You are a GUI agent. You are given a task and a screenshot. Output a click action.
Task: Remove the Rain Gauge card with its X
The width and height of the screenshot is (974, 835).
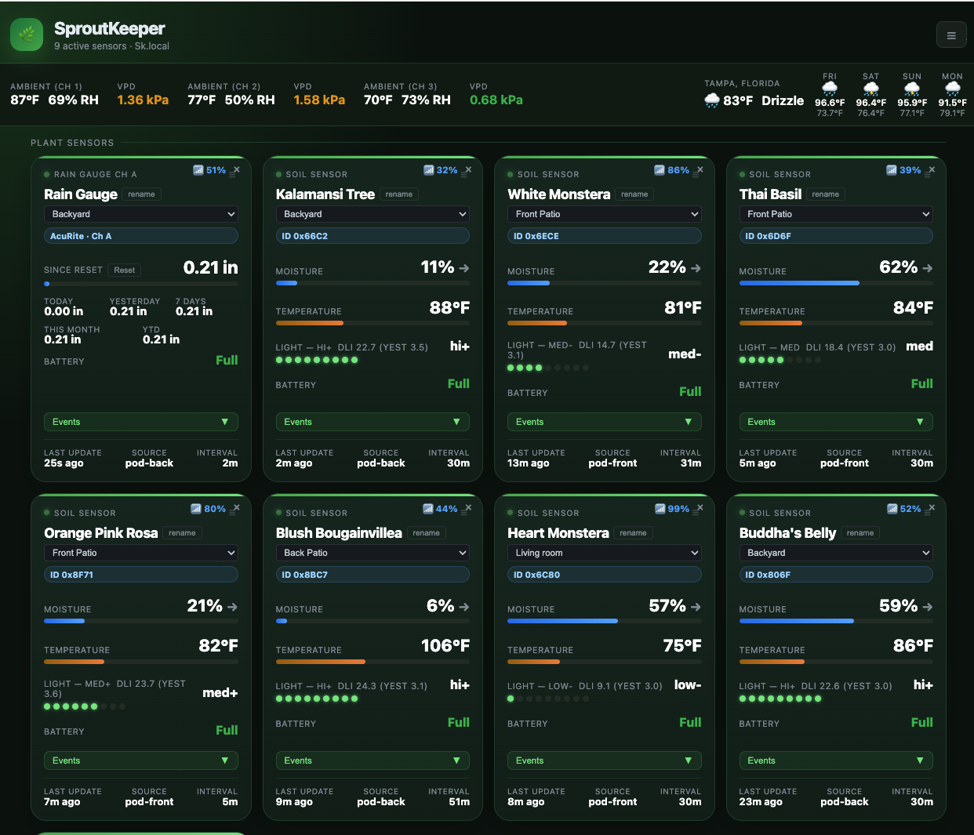[237, 169]
